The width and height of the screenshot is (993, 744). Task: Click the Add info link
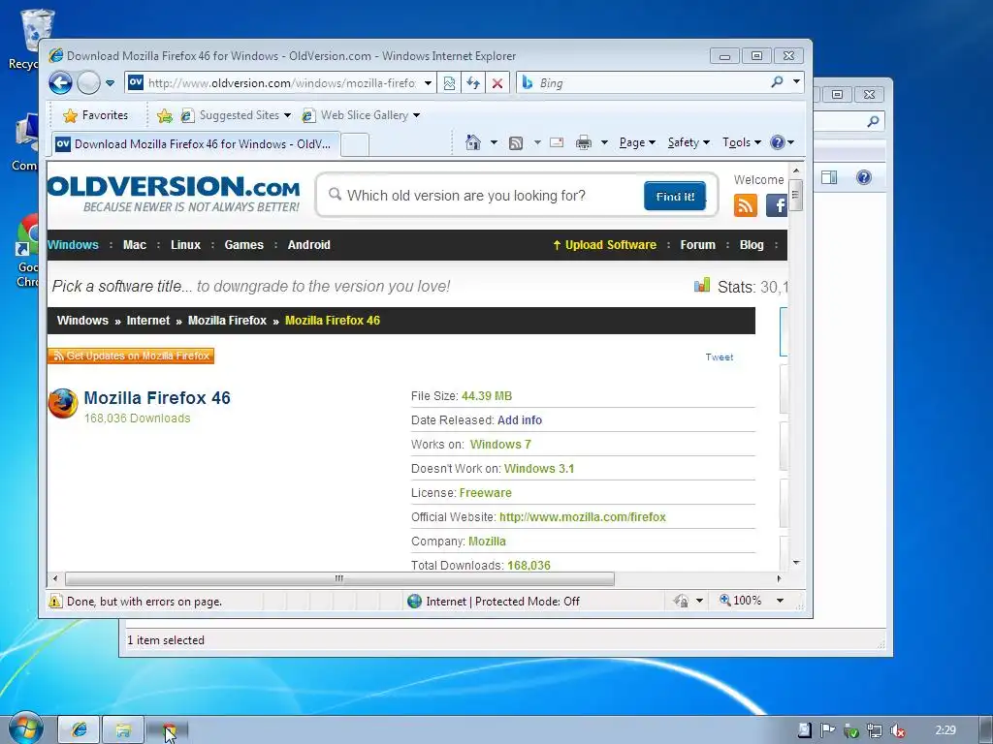(x=520, y=420)
